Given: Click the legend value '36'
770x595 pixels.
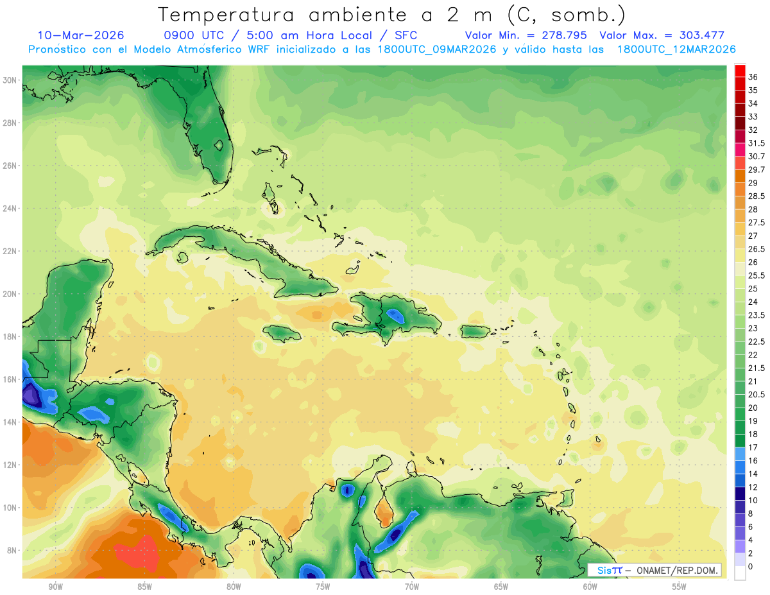Looking at the screenshot, I should click(753, 77).
